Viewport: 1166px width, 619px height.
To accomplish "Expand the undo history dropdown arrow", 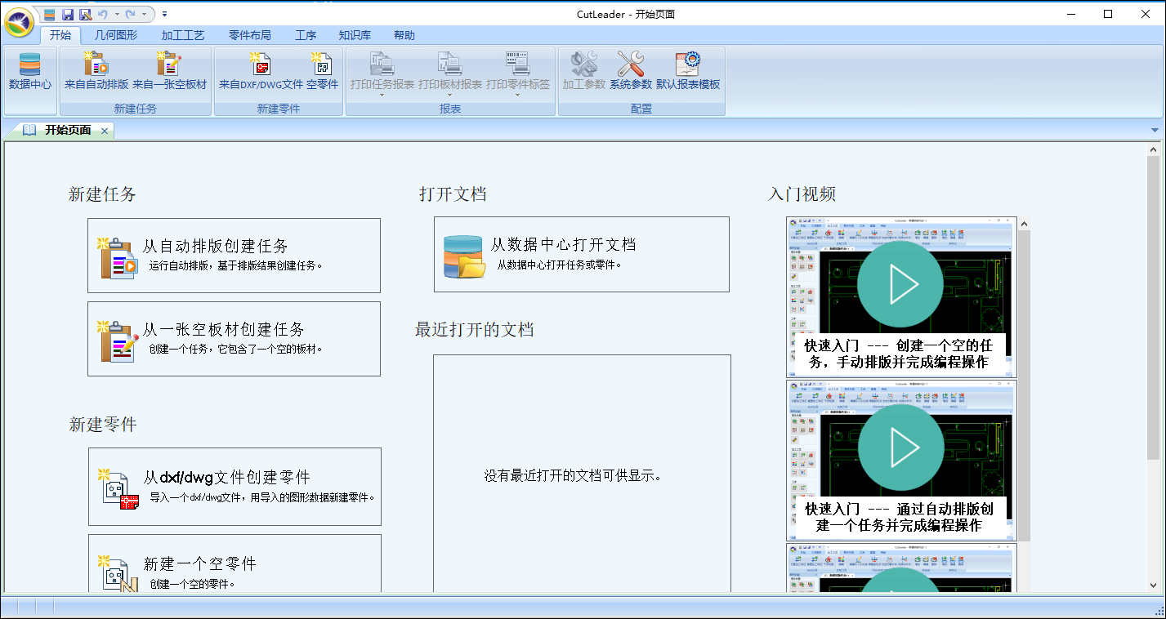I will coord(118,14).
